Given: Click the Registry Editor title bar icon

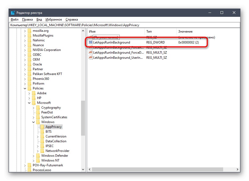Looking at the screenshot, I should [x=13, y=13].
